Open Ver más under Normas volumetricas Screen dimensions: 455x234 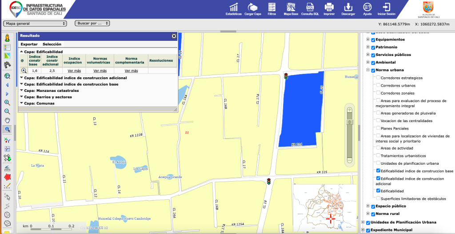pos(100,71)
